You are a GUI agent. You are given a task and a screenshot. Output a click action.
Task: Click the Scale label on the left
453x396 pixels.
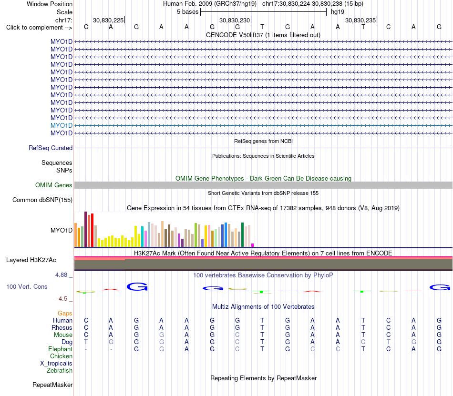coord(64,12)
